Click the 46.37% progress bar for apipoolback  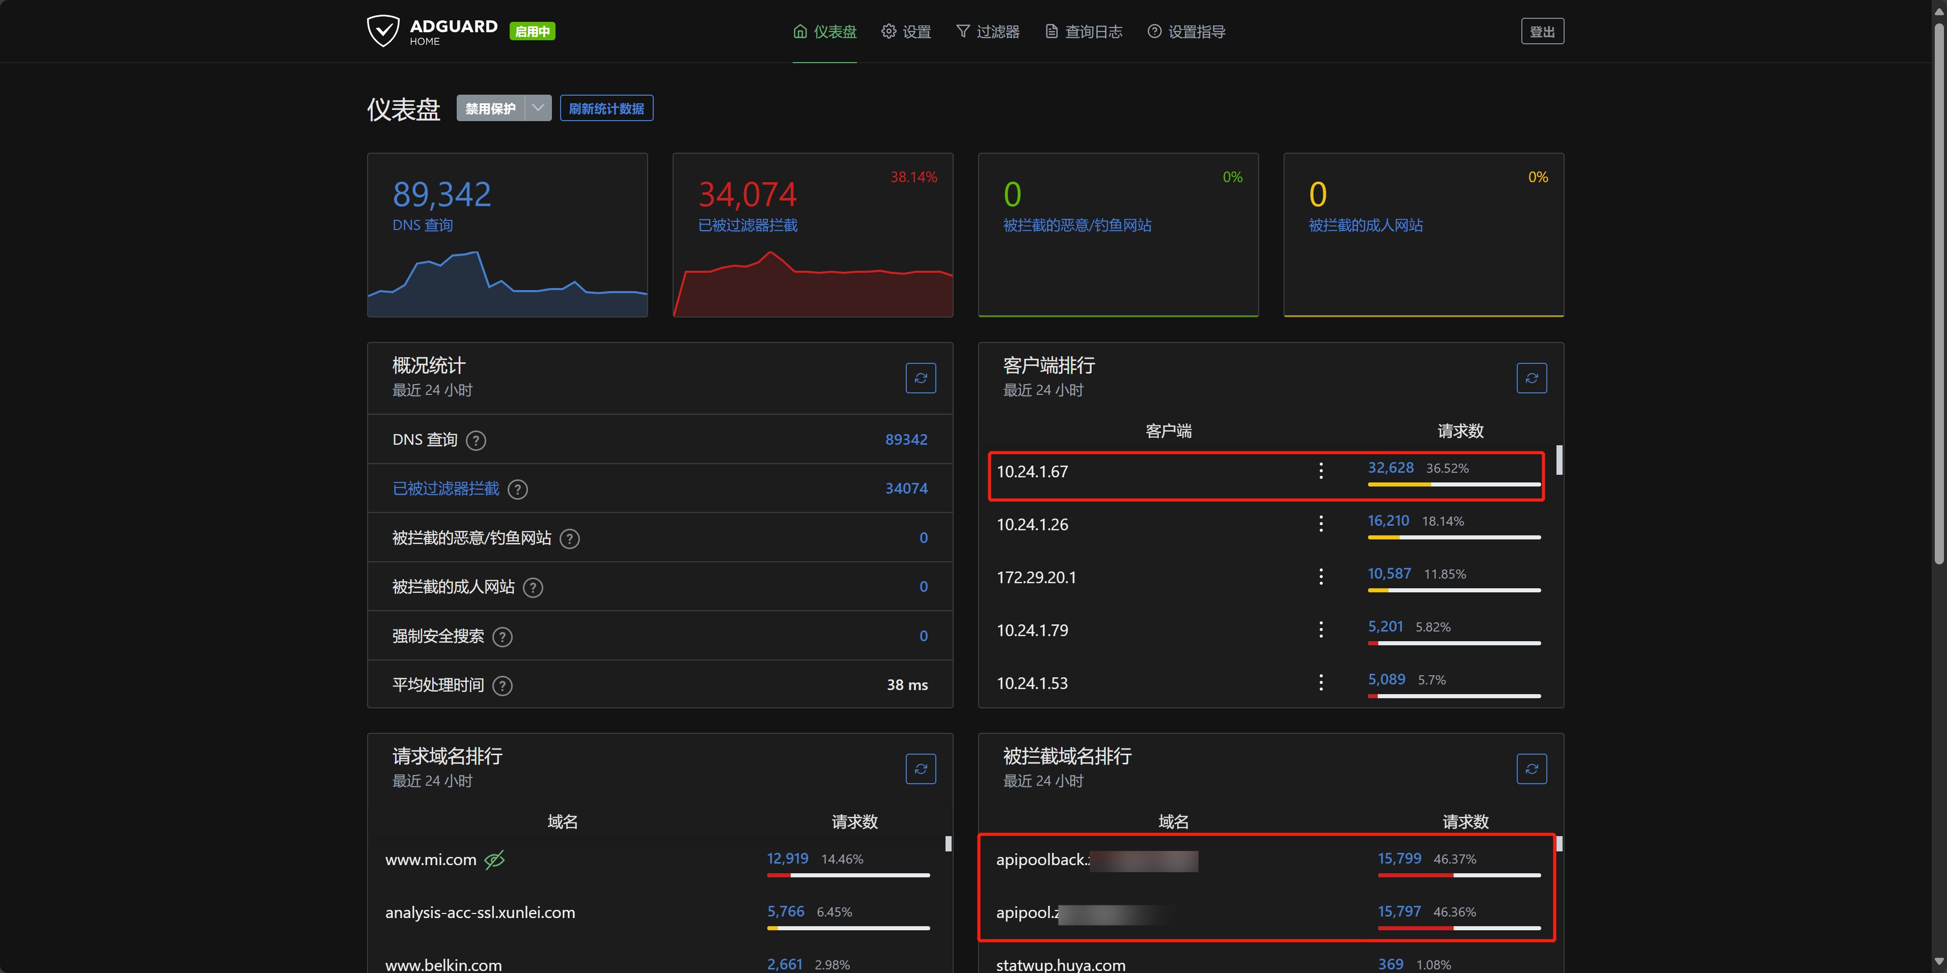pos(1459,875)
